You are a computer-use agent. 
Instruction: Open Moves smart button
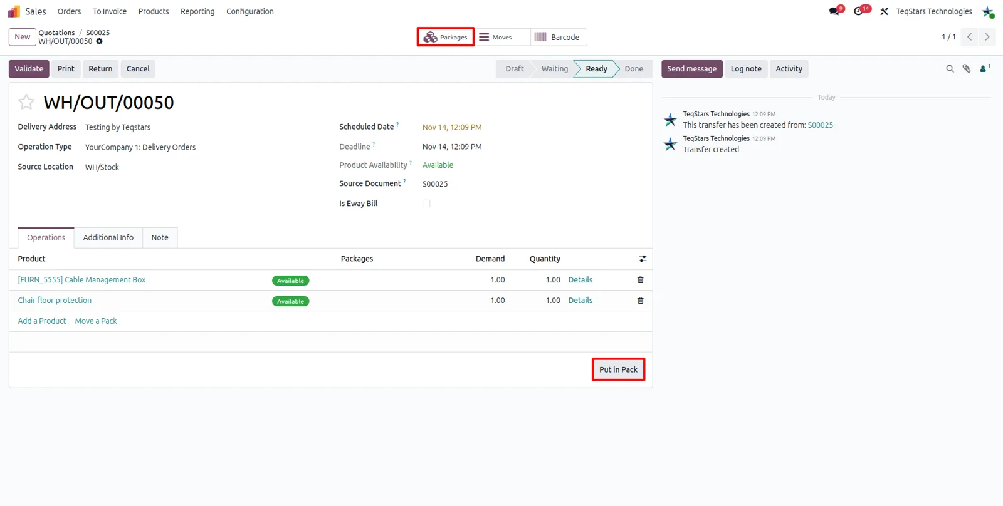[x=502, y=37]
